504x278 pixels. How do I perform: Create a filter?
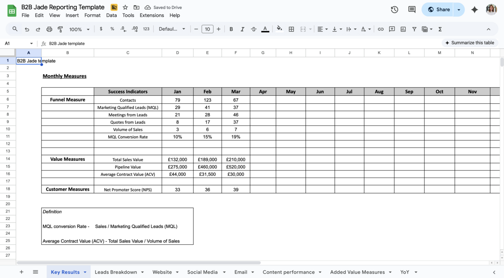(x=414, y=29)
